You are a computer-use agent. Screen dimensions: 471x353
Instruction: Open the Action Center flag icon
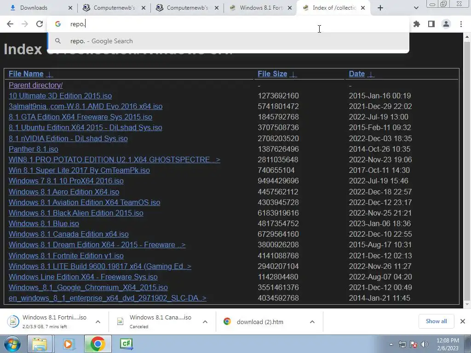tap(414, 344)
